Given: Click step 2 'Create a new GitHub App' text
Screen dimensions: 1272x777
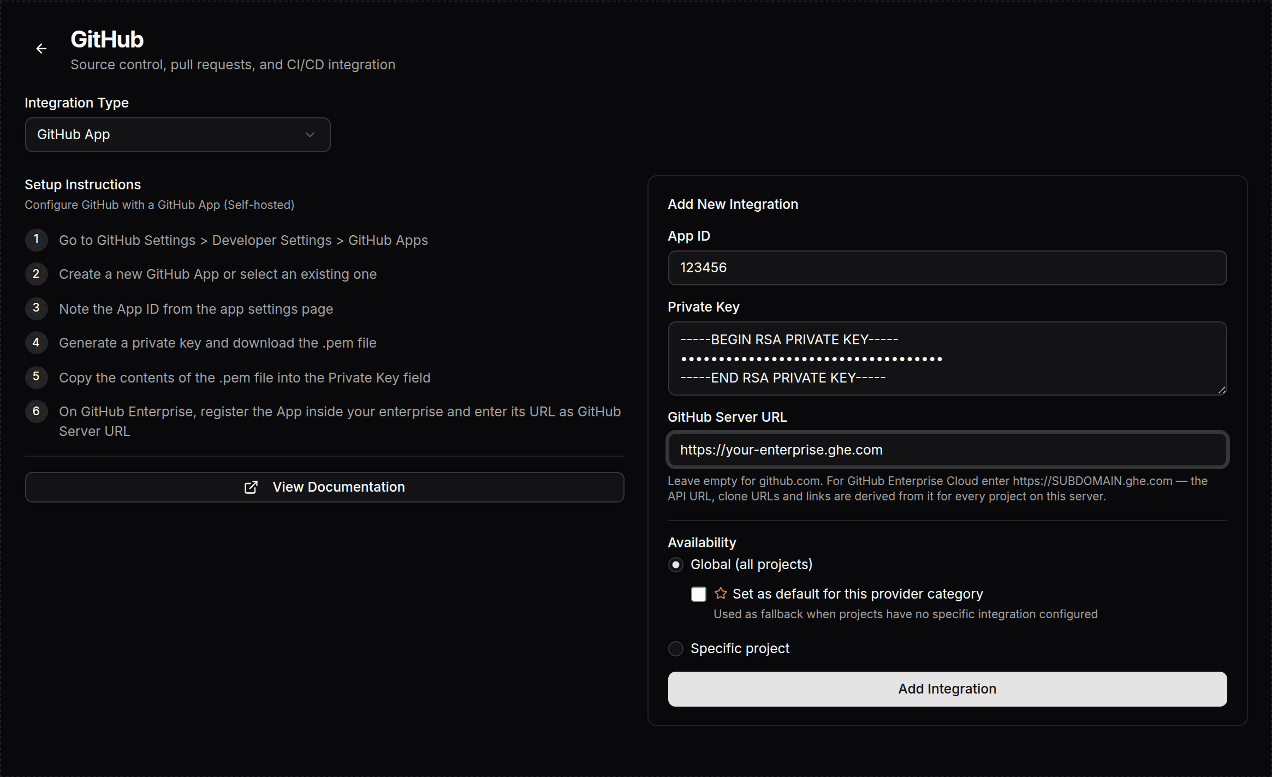Looking at the screenshot, I should point(218,274).
